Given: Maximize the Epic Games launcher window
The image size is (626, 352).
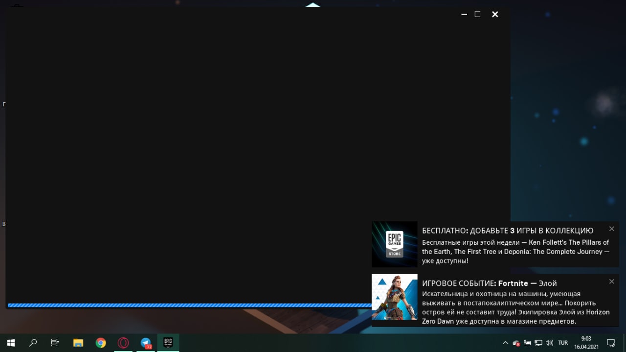Looking at the screenshot, I should (478, 14).
